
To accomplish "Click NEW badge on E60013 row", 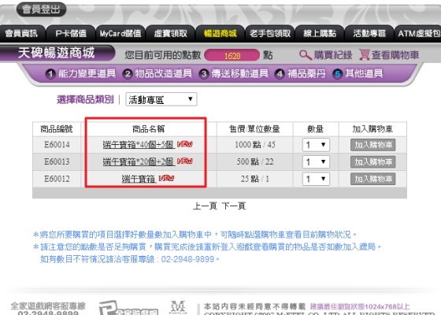I will click(185, 161).
